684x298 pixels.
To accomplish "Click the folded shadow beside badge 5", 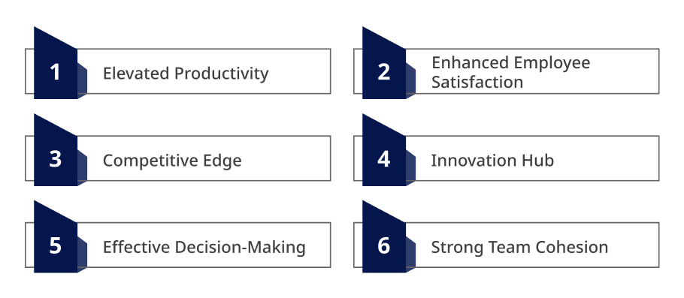I will click(83, 254).
